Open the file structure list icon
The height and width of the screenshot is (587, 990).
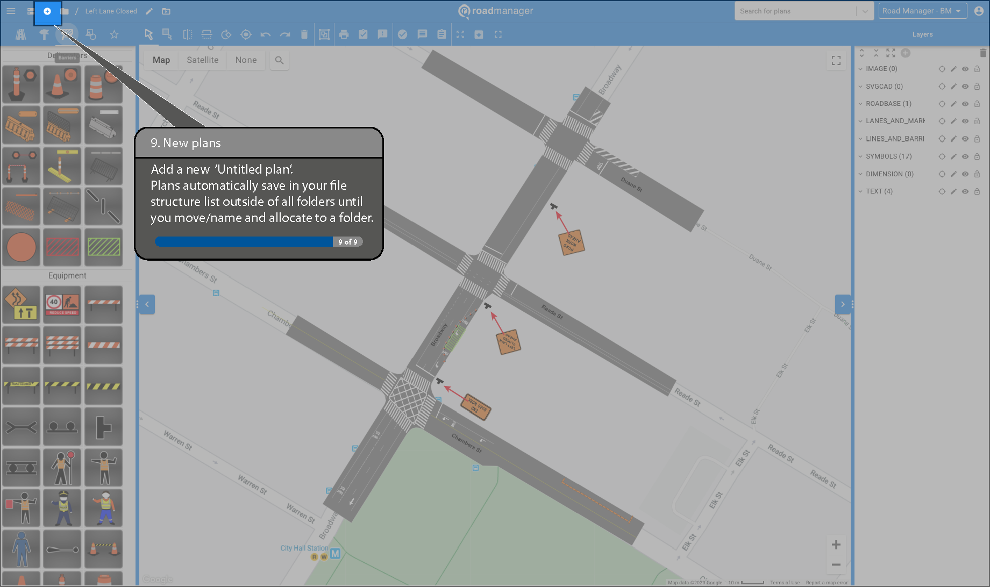click(30, 11)
